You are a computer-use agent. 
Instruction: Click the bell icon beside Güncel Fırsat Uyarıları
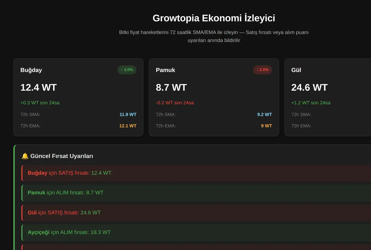tap(25, 156)
